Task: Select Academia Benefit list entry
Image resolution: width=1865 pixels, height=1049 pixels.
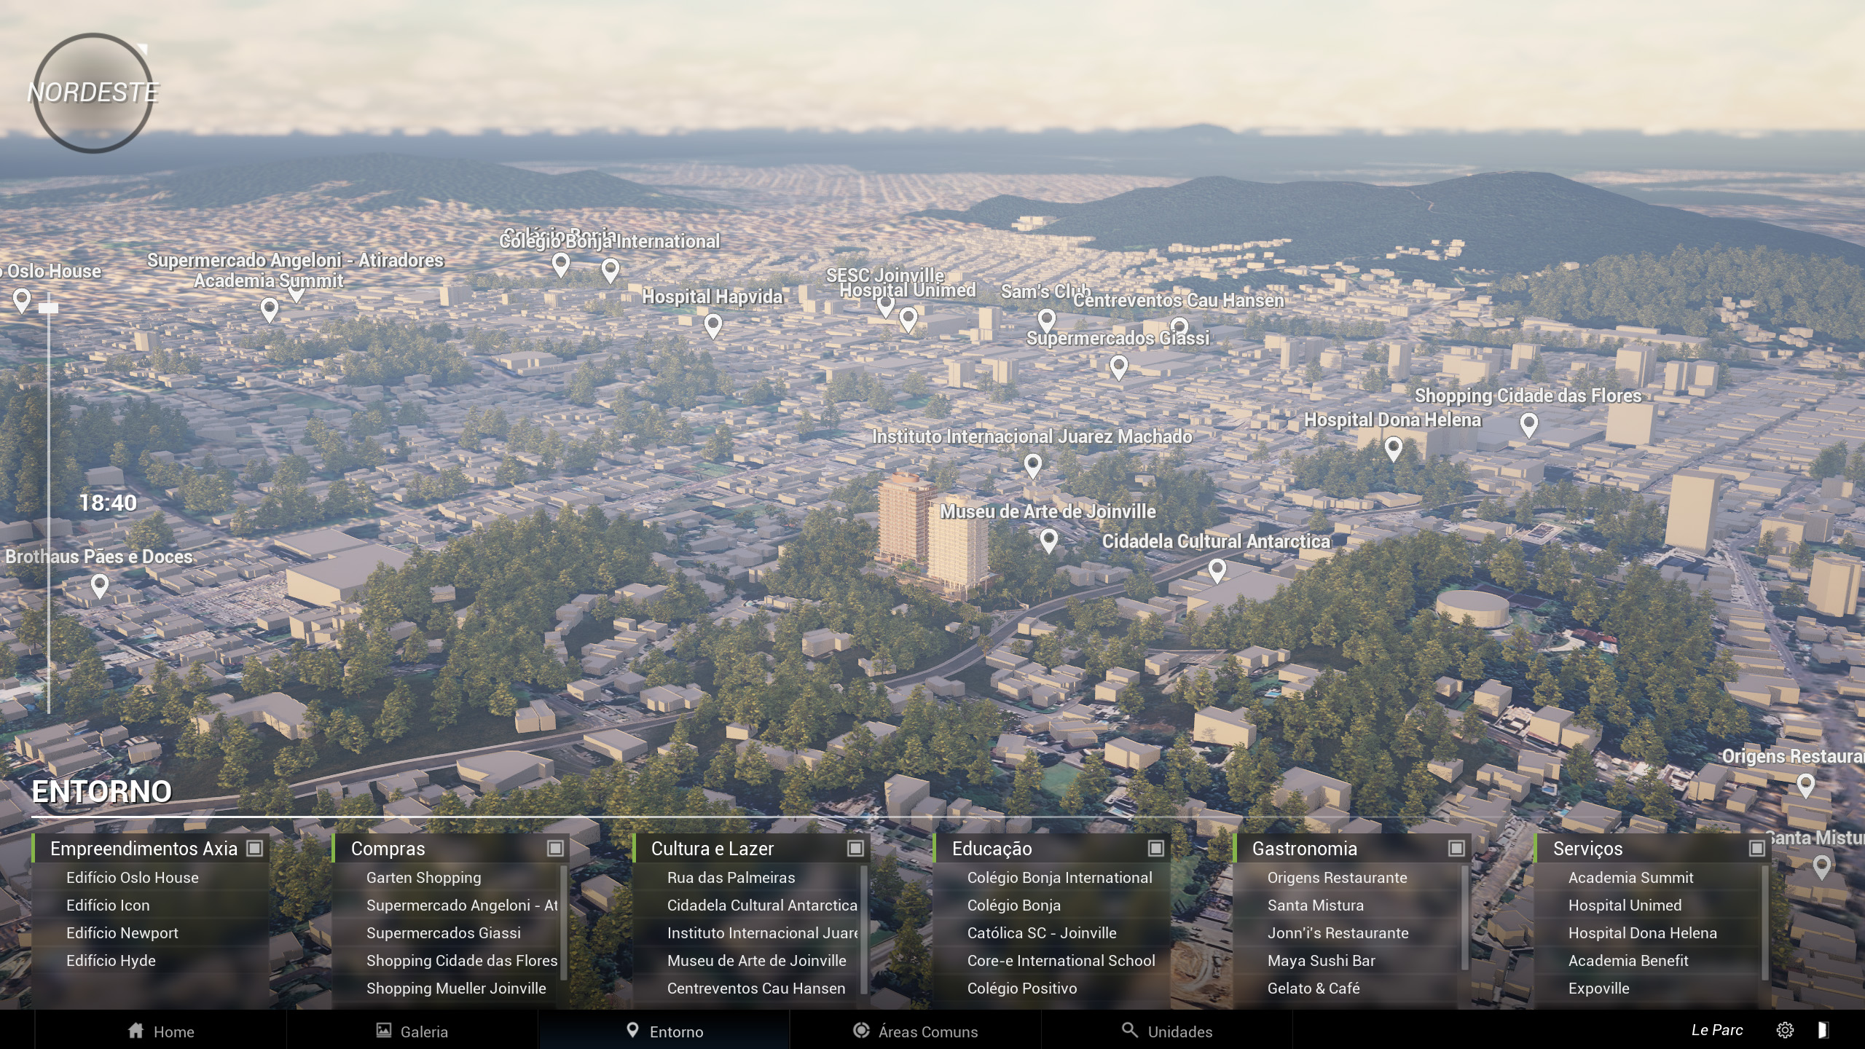Action: click(1648, 960)
